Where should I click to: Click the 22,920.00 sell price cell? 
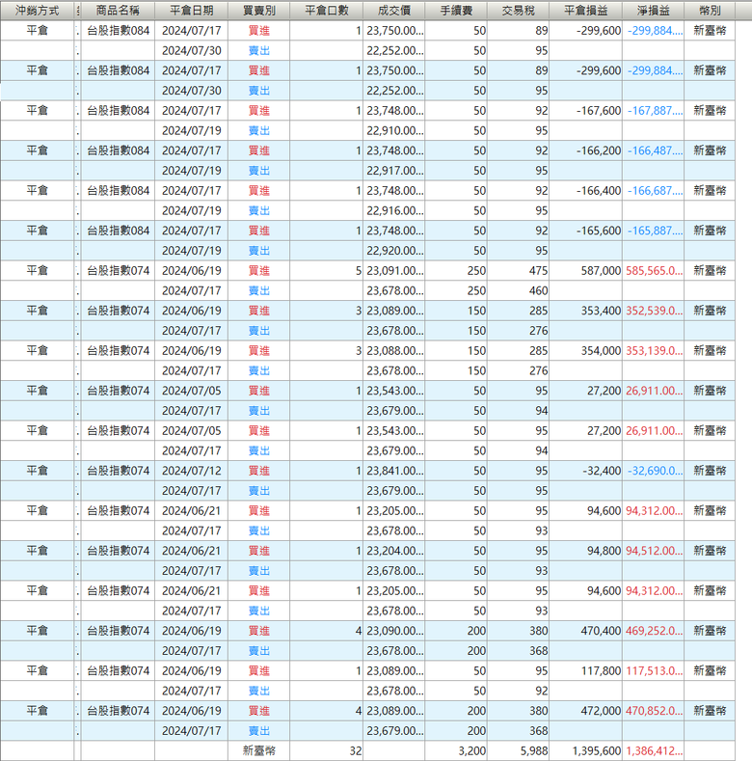coord(394,251)
